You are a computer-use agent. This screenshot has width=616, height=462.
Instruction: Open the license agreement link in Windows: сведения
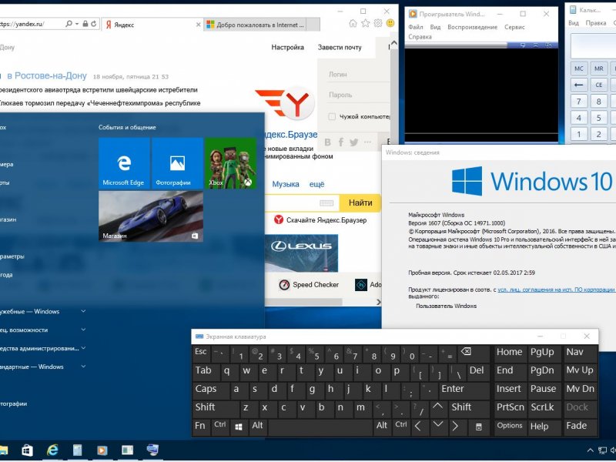click(x=557, y=290)
